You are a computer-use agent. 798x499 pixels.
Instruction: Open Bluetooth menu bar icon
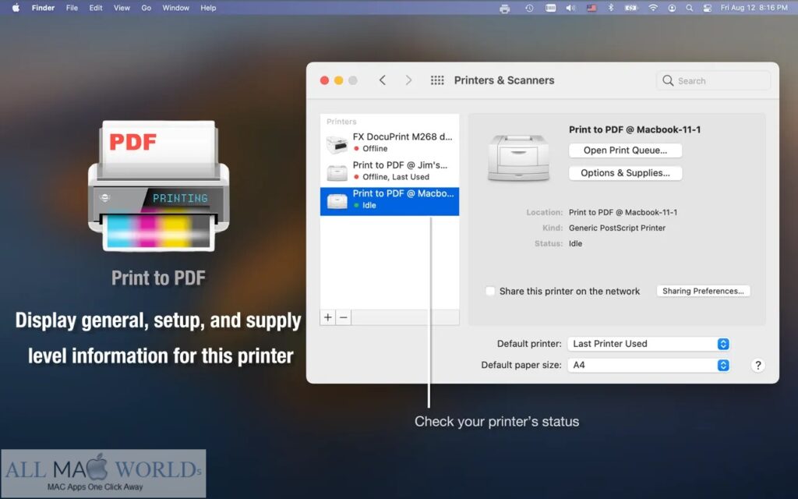[611, 8]
